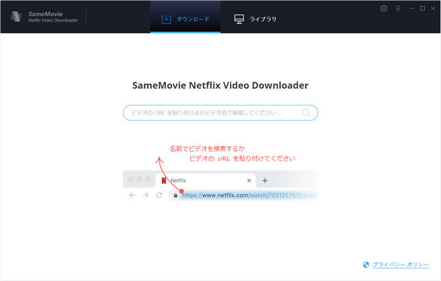
Task: Click the privacy shield icon
Action: click(x=365, y=265)
